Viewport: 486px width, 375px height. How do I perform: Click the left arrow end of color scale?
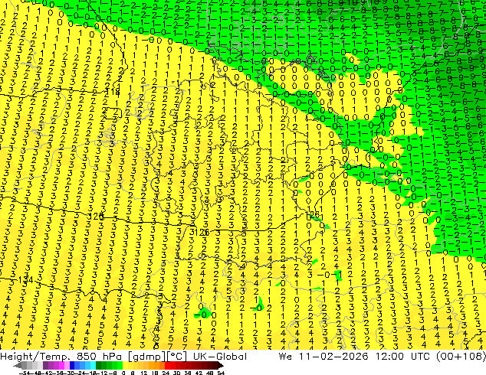17,365
